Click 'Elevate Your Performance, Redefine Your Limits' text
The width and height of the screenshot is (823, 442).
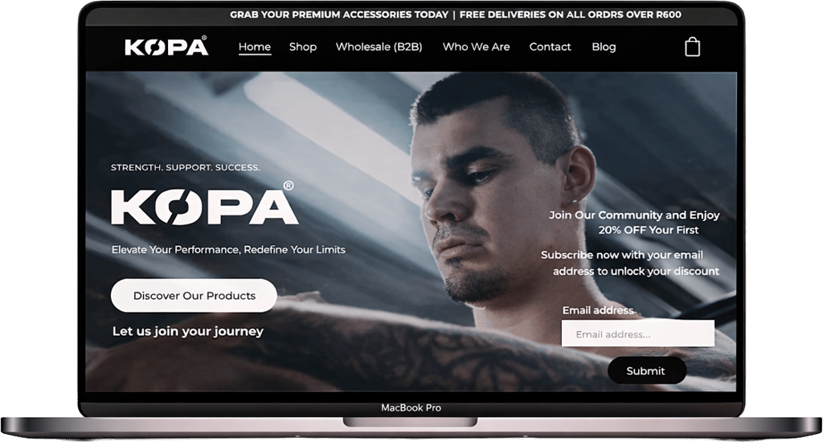pyautogui.click(x=228, y=249)
